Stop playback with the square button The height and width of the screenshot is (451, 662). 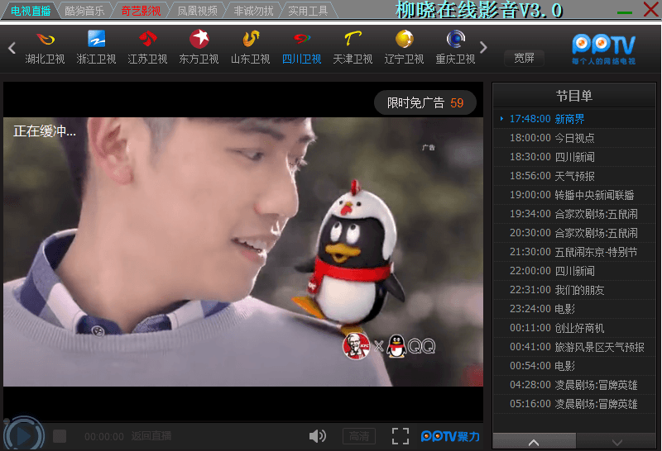[x=60, y=436]
